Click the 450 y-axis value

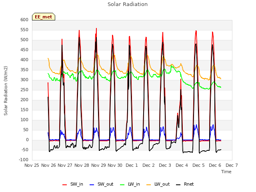24,50
